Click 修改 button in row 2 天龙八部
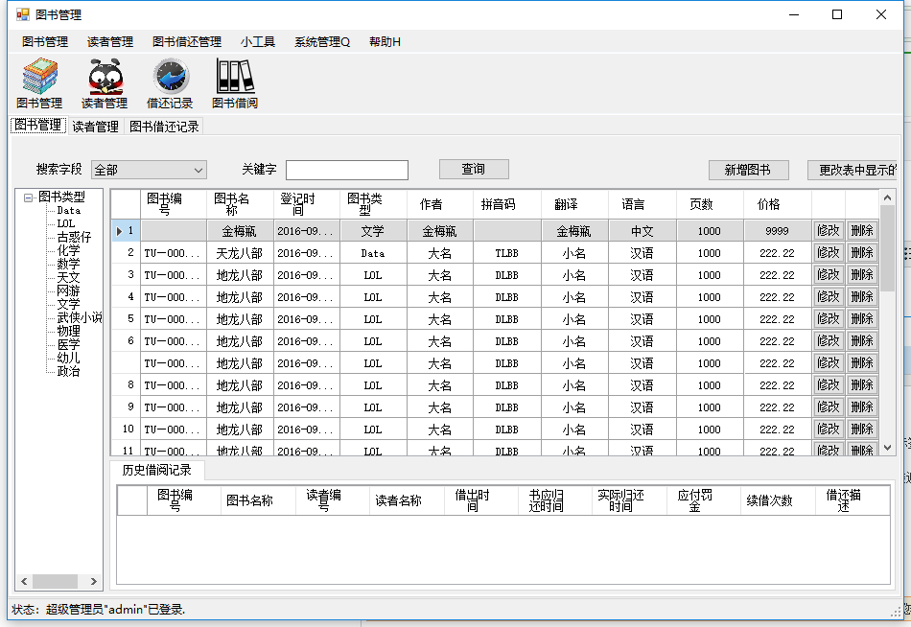The image size is (911, 627). point(829,253)
